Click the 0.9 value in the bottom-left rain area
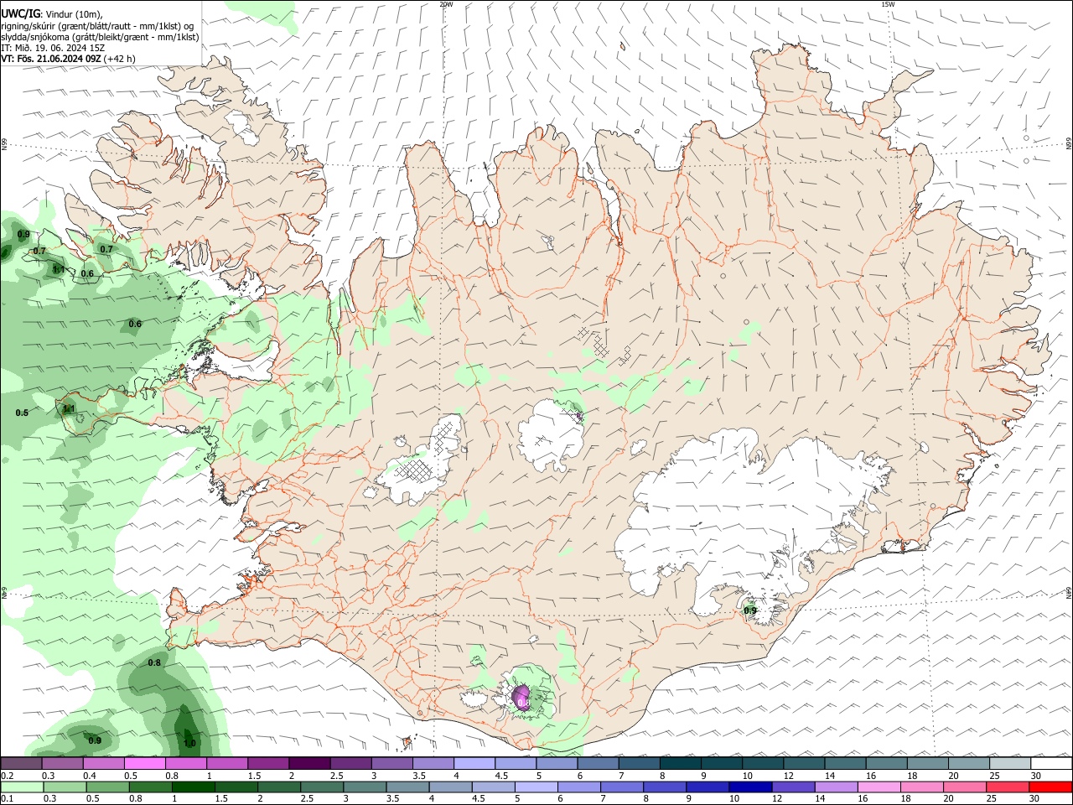1073x805 pixels. pos(95,740)
